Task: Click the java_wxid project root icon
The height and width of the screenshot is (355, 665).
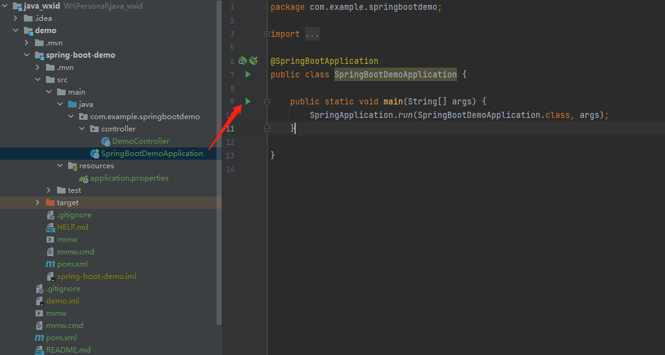Action: 17,6
